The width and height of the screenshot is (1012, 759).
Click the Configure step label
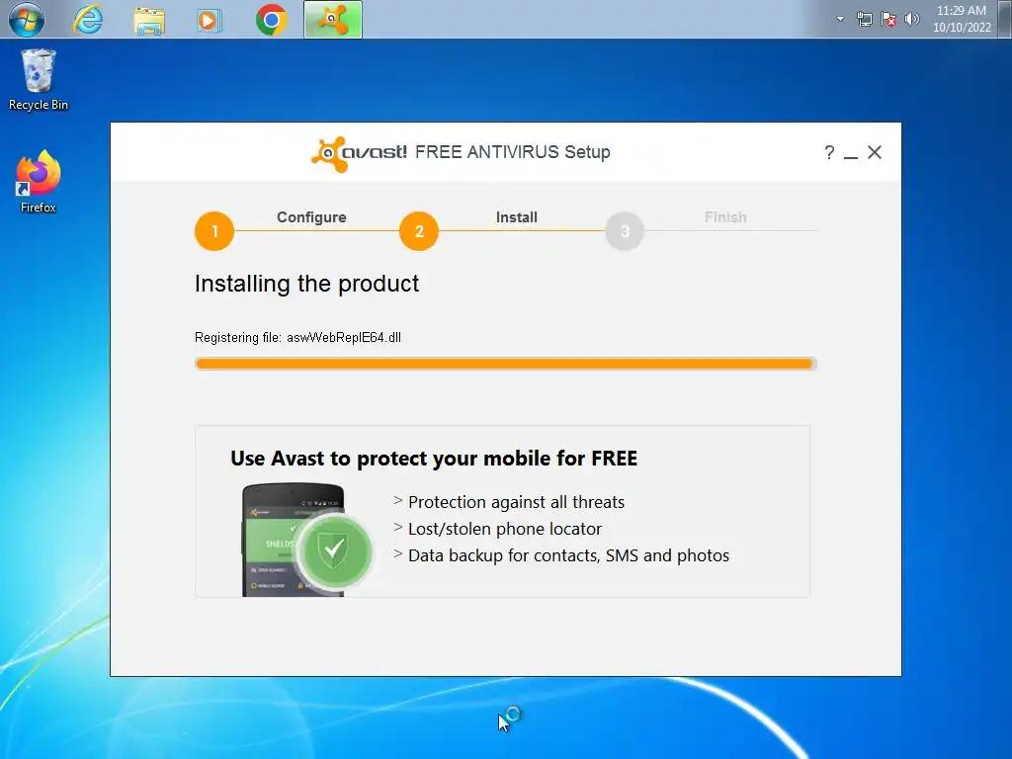click(311, 217)
